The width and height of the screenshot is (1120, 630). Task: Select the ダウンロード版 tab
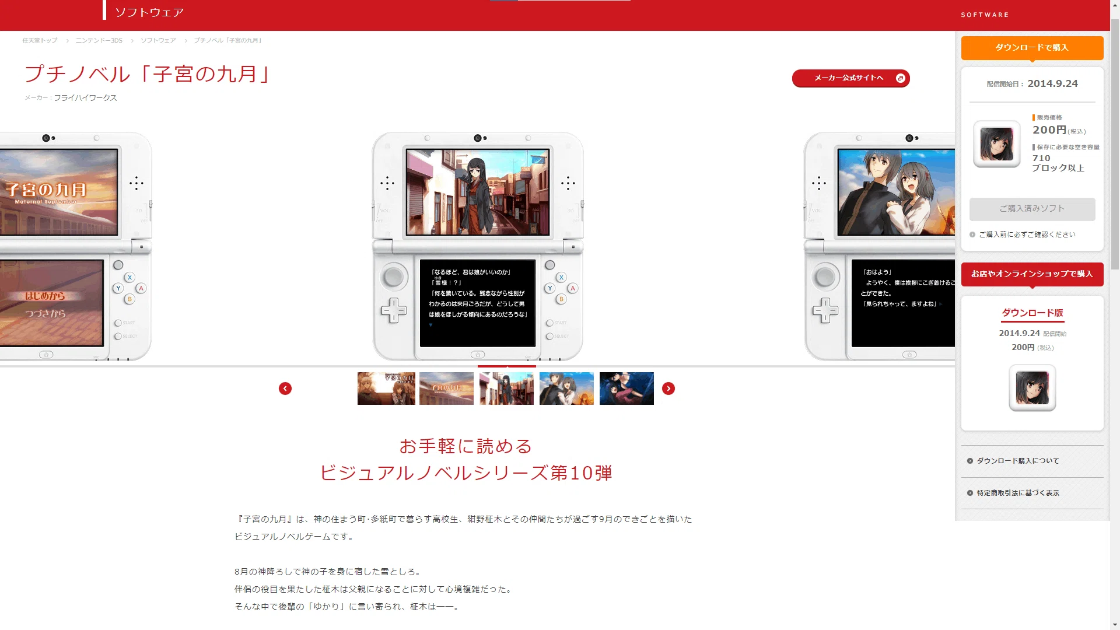coord(1032,313)
